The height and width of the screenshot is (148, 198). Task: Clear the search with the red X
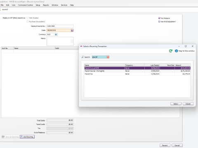click(x=108, y=57)
